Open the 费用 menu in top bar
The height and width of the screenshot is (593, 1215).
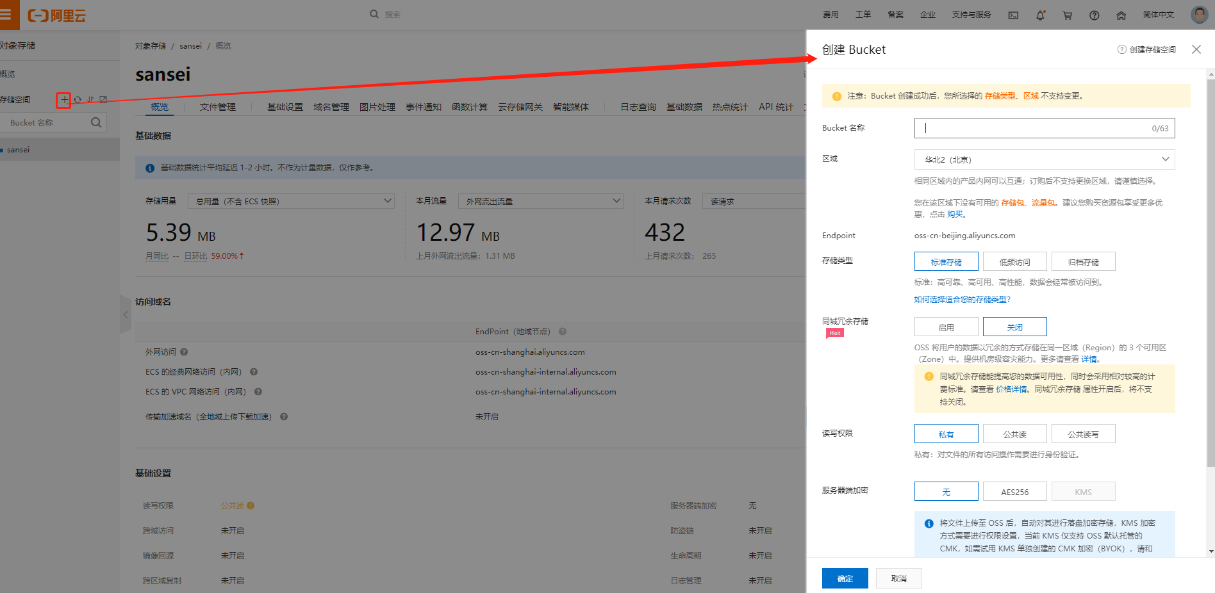(x=831, y=15)
